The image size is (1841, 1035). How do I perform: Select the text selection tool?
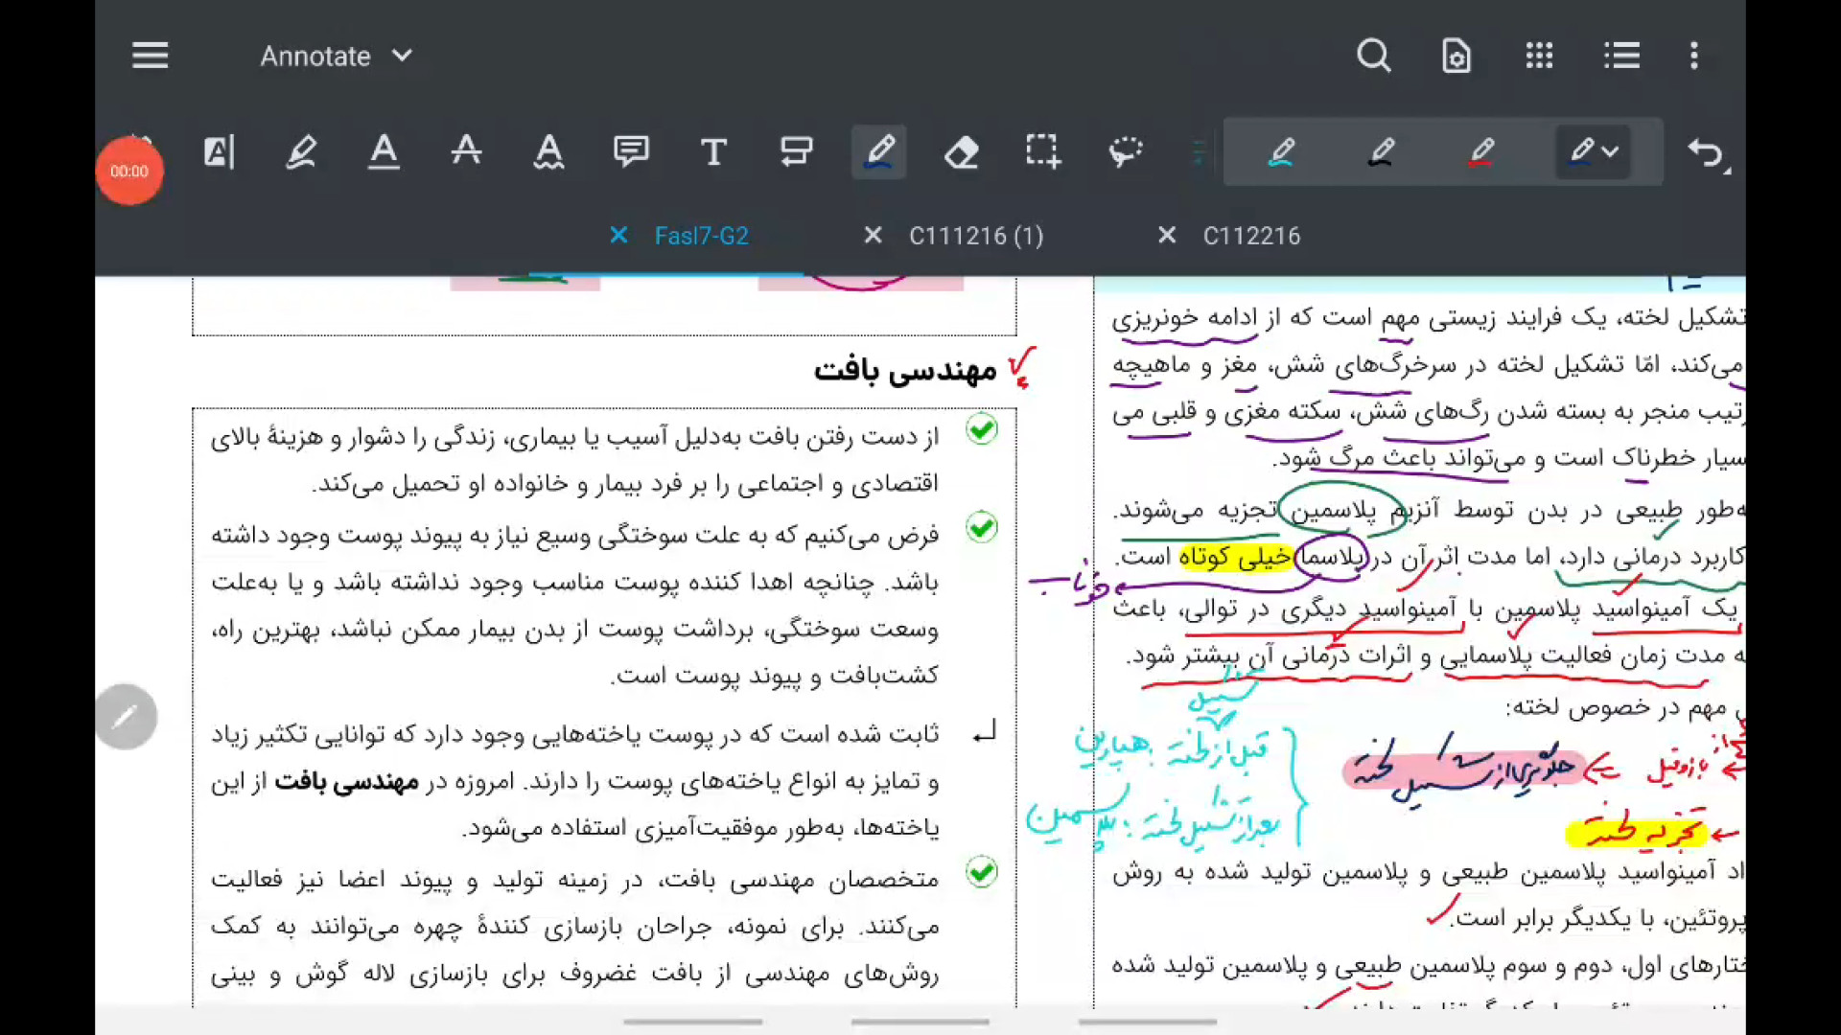pos(219,151)
